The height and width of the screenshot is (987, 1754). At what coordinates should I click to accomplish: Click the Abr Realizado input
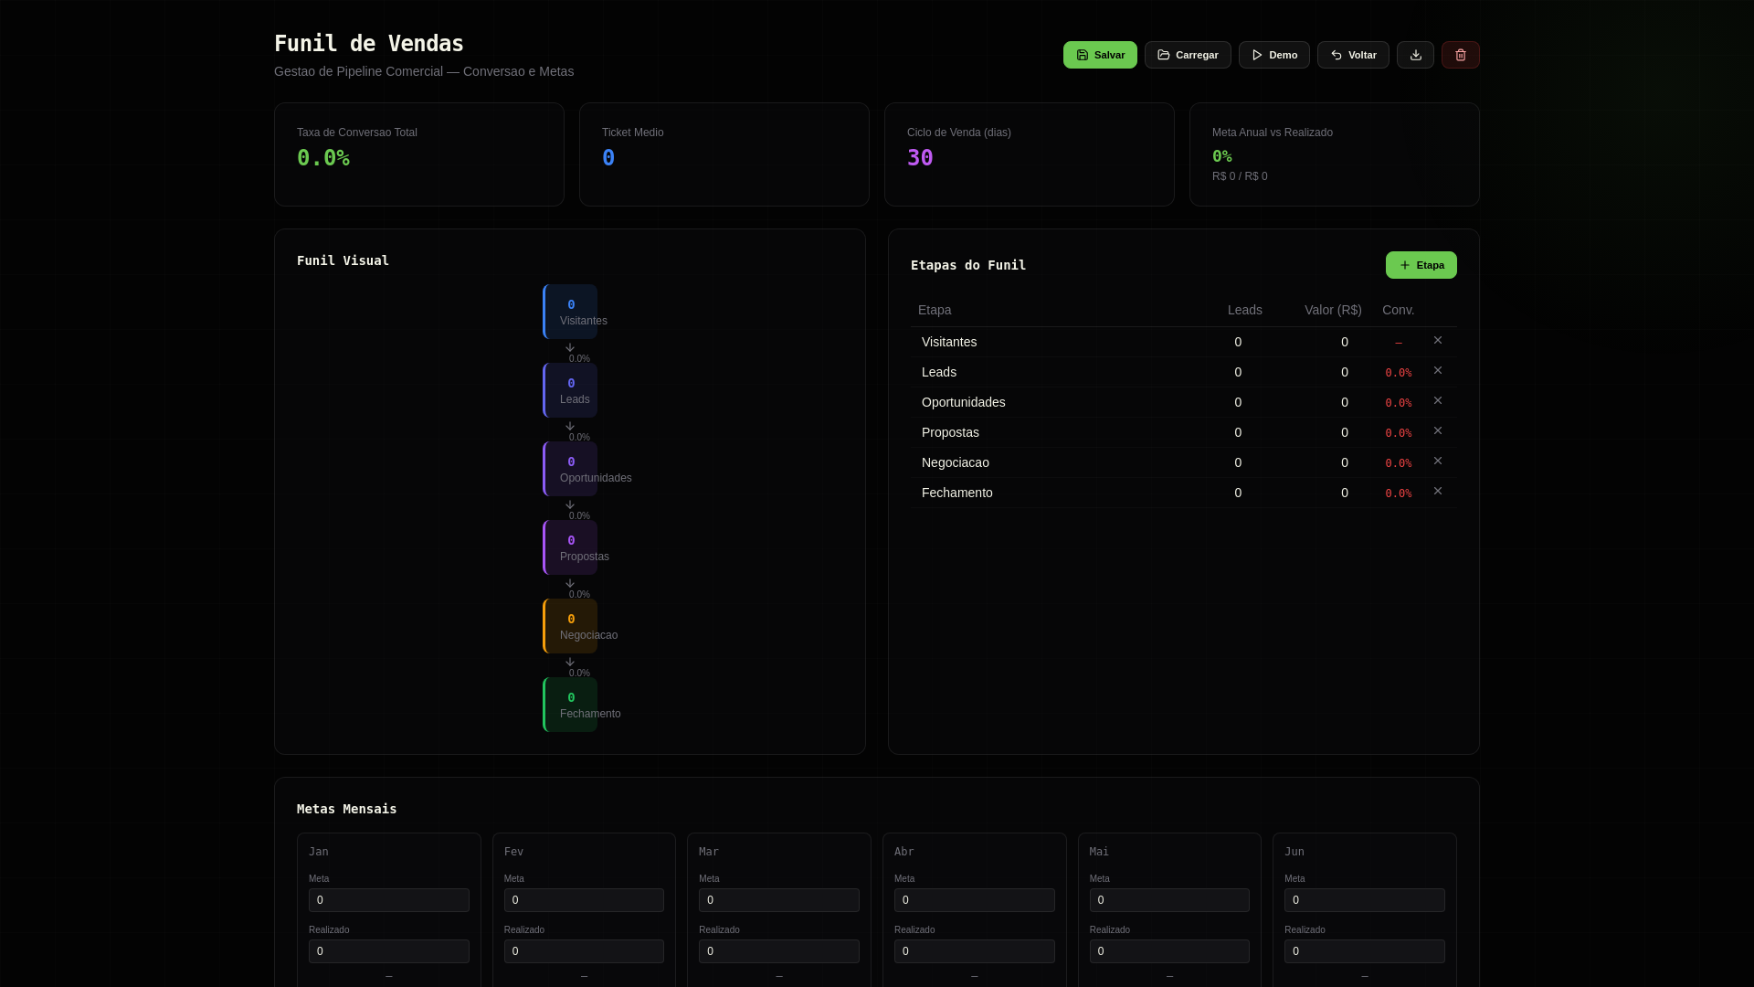[x=975, y=951]
